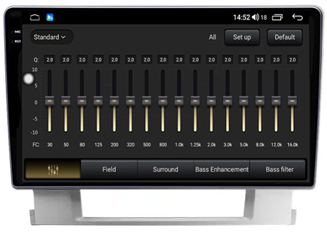The width and height of the screenshot is (327, 232).
Task: Click the Q value box for 500 Hz
Action: 147,60
